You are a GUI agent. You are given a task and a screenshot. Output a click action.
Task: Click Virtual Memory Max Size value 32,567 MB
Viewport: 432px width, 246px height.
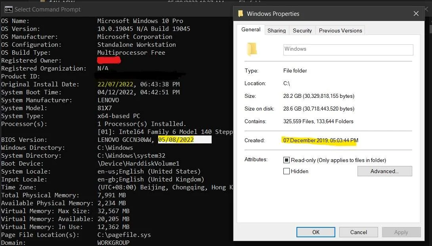113,211
